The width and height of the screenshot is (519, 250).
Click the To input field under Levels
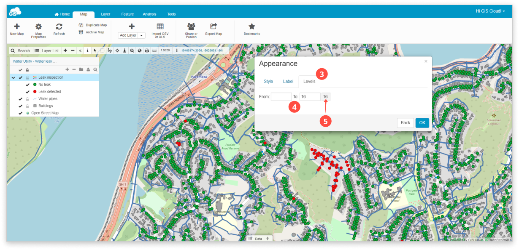click(x=310, y=96)
